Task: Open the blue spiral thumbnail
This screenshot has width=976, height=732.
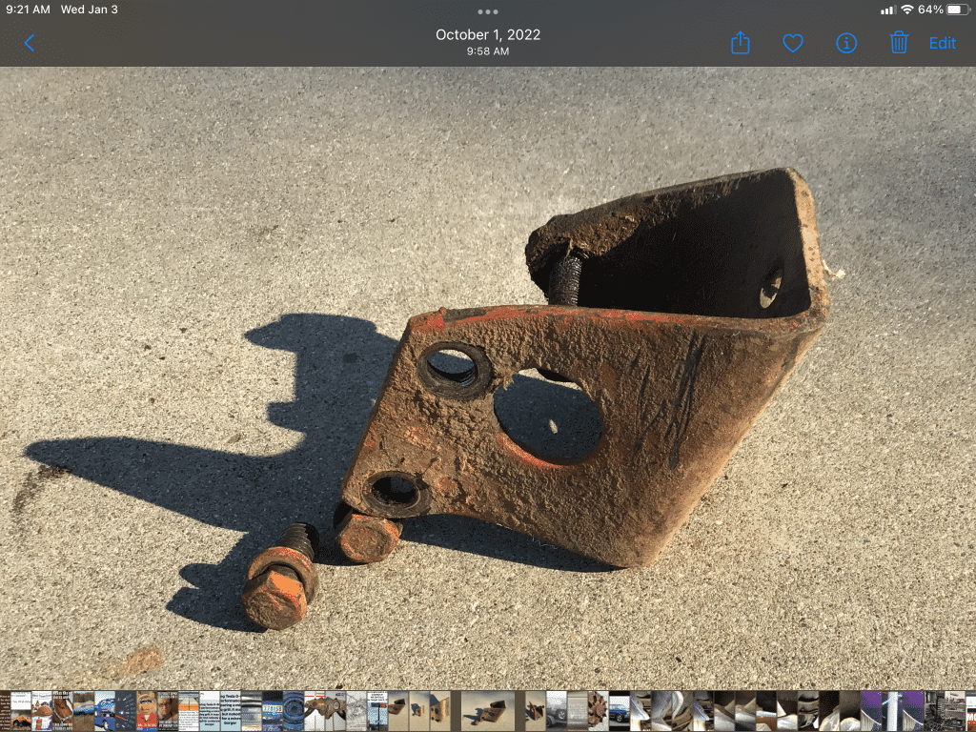Action: [293, 711]
